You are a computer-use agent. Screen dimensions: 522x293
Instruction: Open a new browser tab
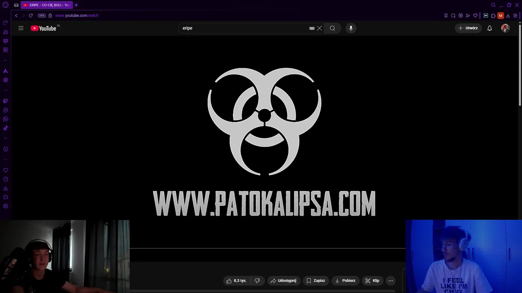[76, 5]
